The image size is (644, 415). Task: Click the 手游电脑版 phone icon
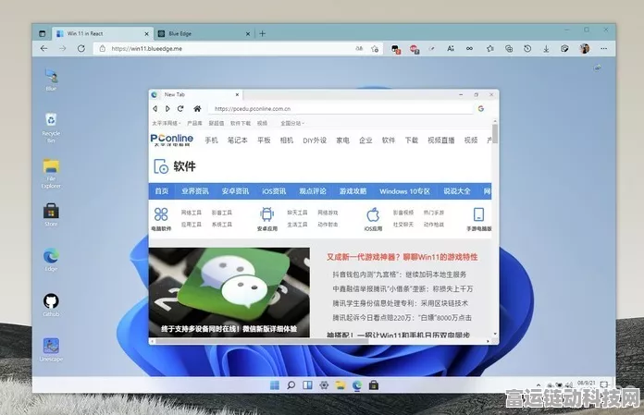point(478,214)
